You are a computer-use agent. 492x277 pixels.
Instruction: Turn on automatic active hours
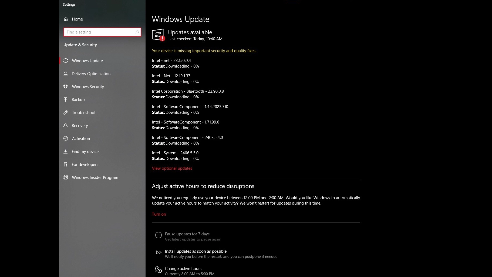pos(159,214)
